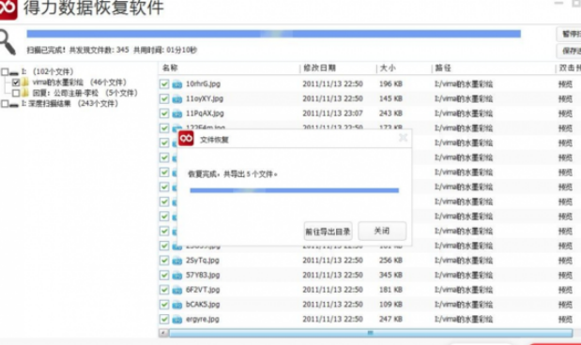Click the image file icon of 11oyXY.jpg
581x345 pixels.
coord(177,98)
